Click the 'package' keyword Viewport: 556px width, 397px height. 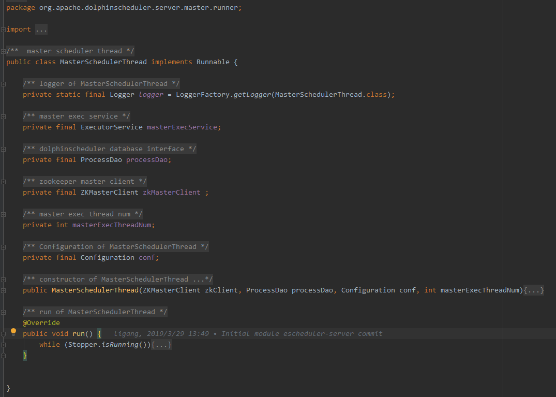pyautogui.click(x=21, y=7)
